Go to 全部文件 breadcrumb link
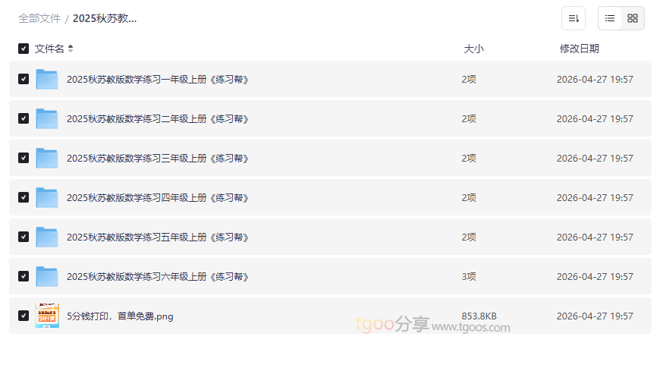Screen dimensions: 663x390 click(39, 18)
